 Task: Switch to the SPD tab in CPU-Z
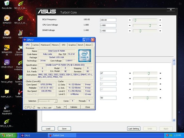(64, 45)
